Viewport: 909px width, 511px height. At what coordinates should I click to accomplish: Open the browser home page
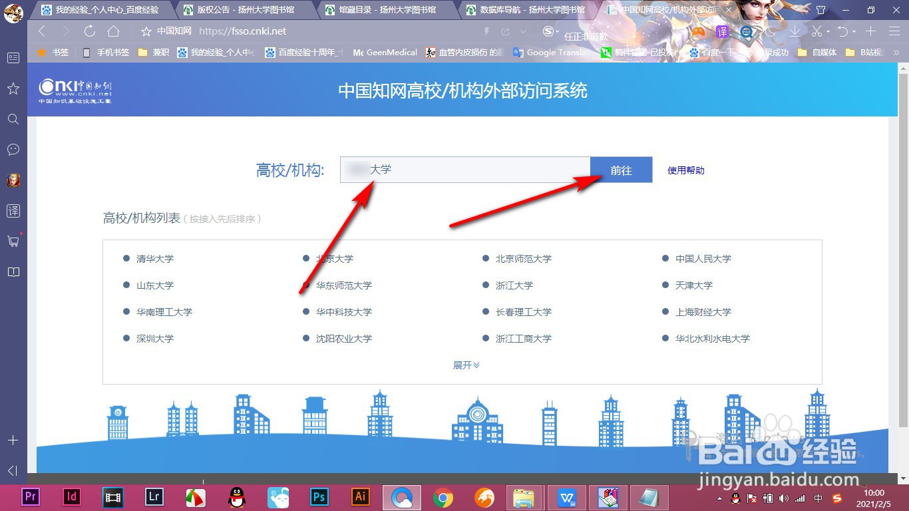click(114, 31)
